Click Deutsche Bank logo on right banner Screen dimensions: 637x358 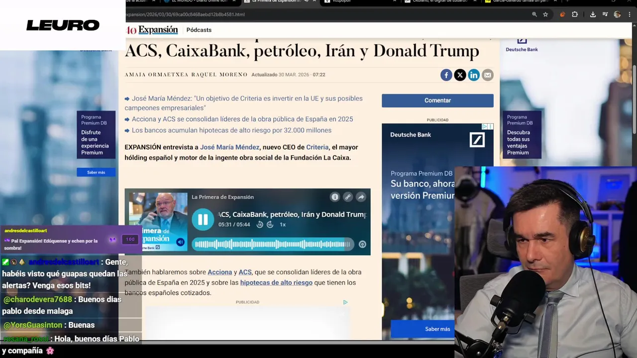pos(522,45)
